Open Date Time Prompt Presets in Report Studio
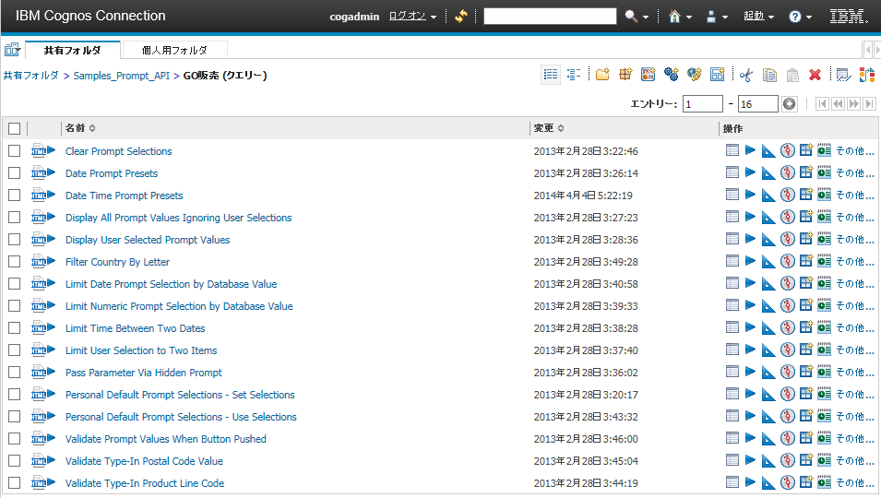 768,196
